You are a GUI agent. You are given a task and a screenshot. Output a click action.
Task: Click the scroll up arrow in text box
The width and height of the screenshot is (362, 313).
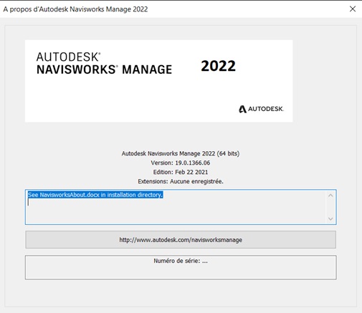coord(330,196)
